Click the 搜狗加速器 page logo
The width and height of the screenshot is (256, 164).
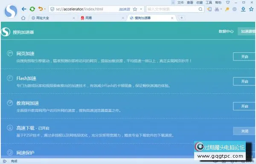6,32
